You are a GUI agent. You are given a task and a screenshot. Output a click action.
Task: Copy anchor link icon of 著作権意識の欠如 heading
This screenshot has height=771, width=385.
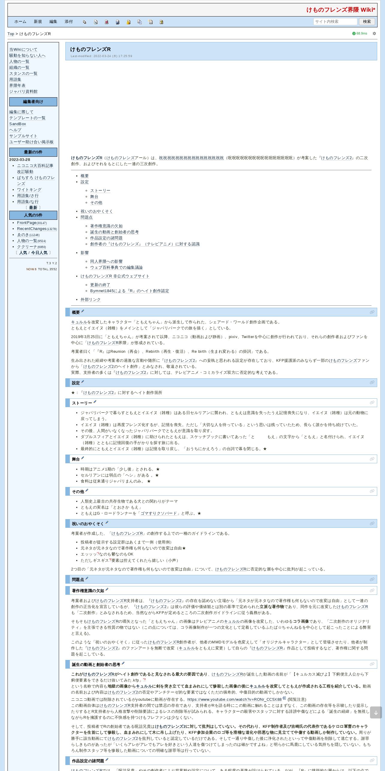[x=372, y=591]
